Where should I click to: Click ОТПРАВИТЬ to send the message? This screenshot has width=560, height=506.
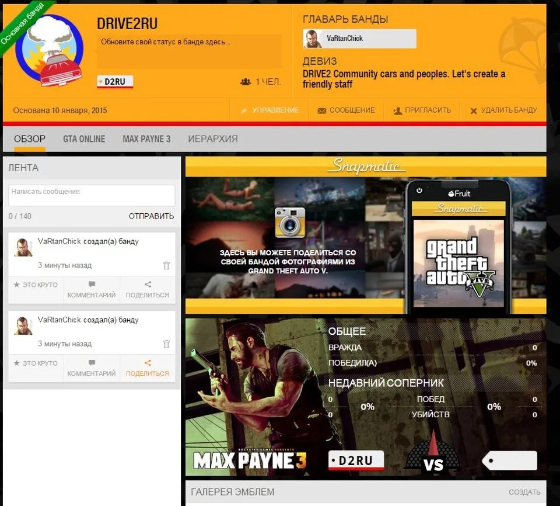tap(152, 216)
